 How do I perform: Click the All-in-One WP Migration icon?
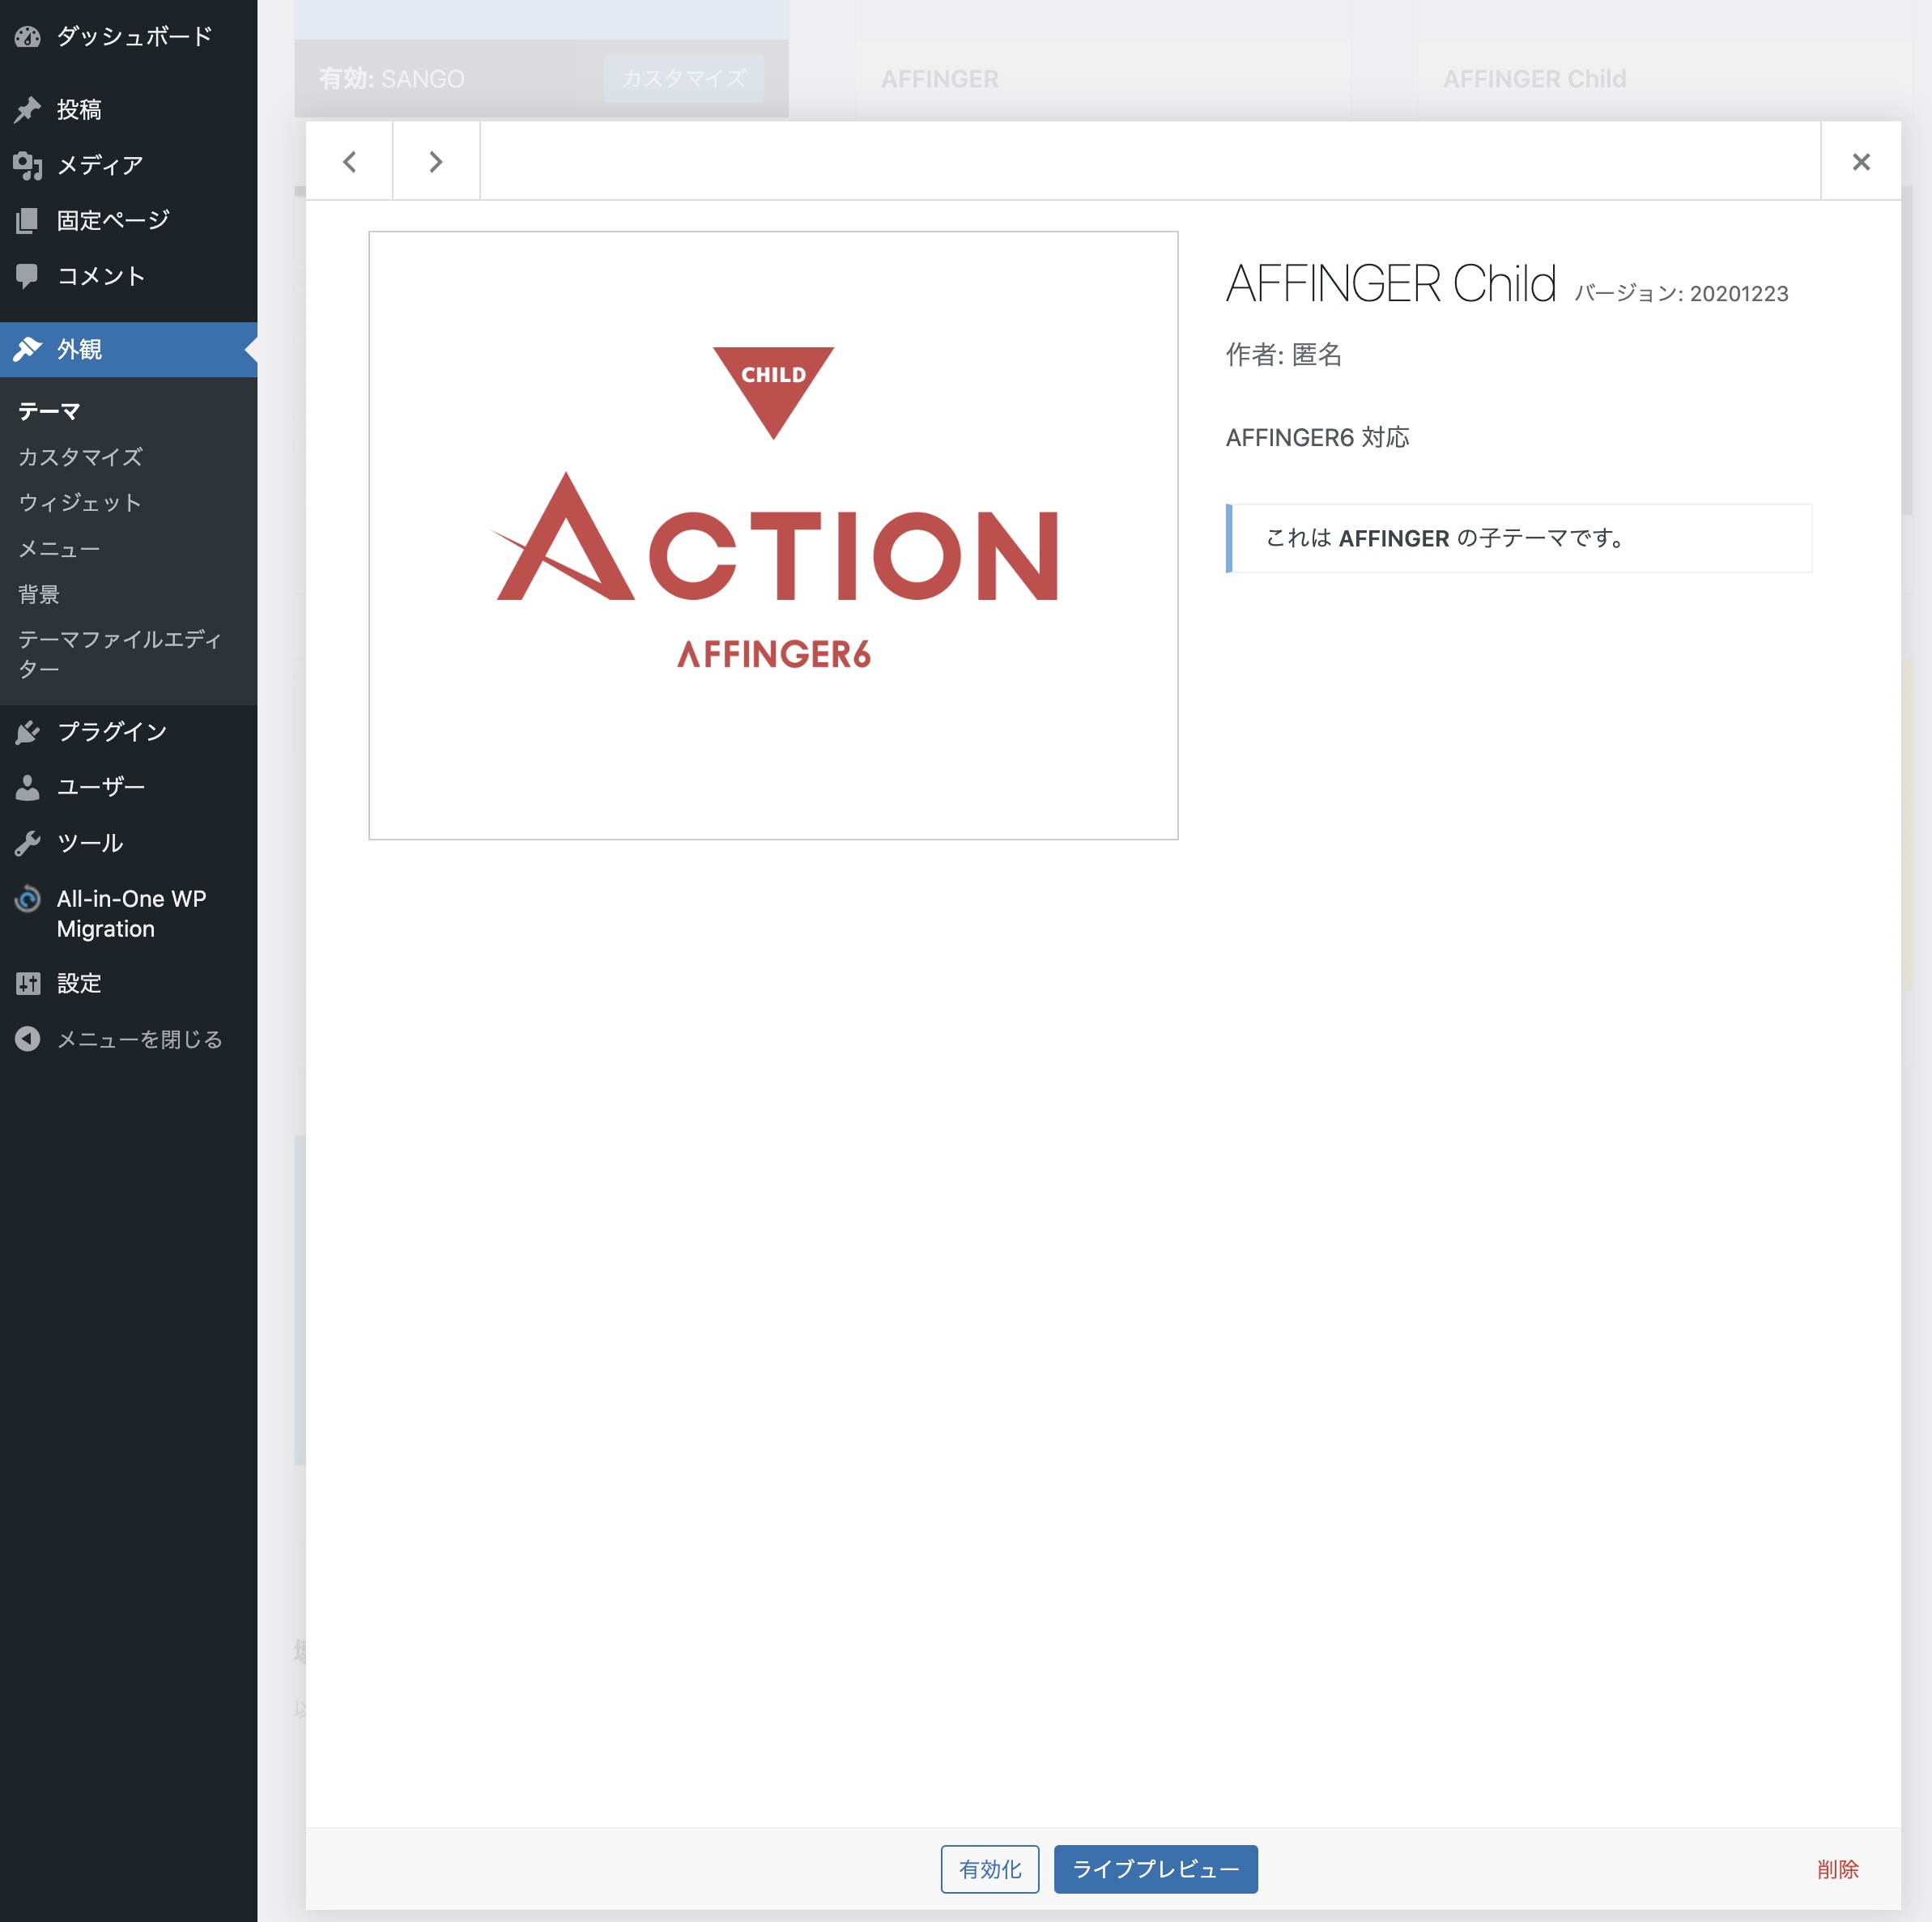[28, 899]
